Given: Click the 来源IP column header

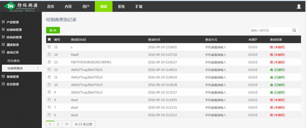Looking at the screenshot, I should (x=253, y=39).
